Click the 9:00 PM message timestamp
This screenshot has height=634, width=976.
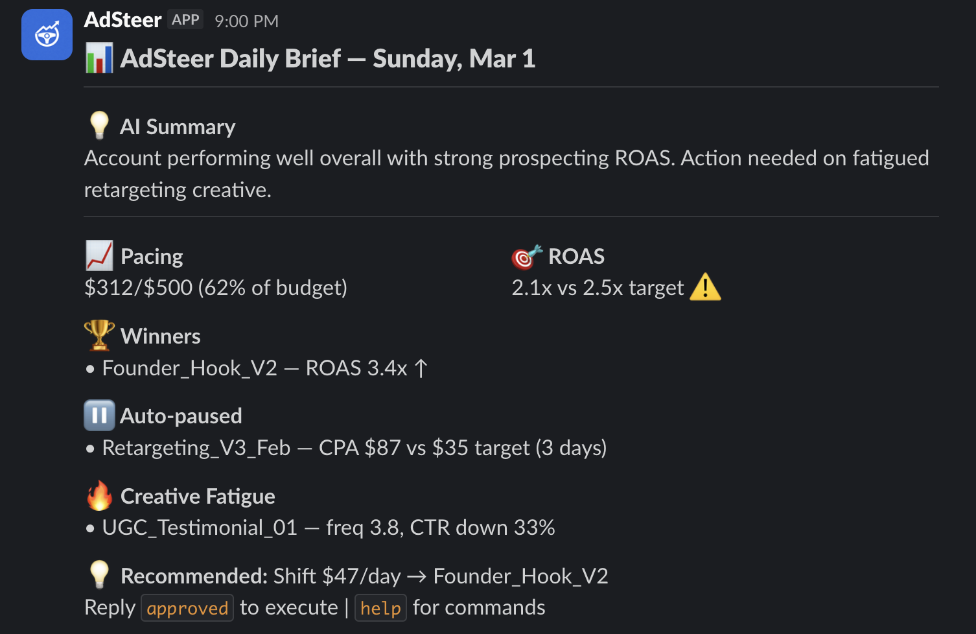pyautogui.click(x=246, y=21)
